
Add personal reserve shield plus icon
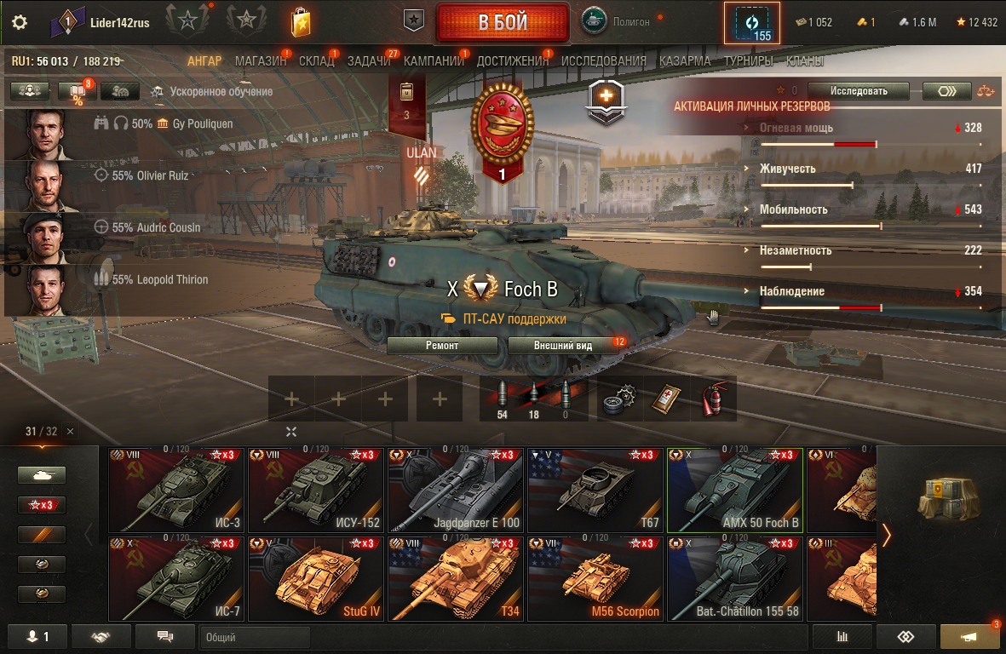[606, 100]
